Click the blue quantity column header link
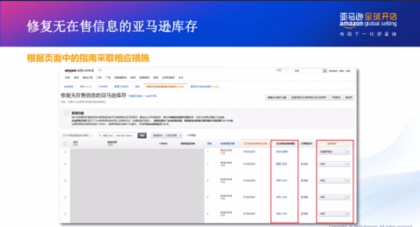 tap(209, 143)
